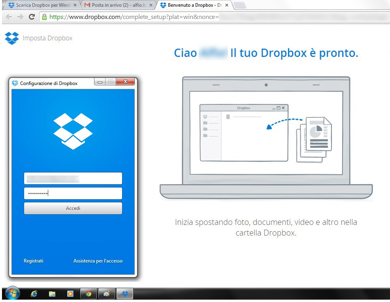Reload the page with the refresh icon
Viewport: 390px width, 302px height.
pyautogui.click(x=32, y=17)
